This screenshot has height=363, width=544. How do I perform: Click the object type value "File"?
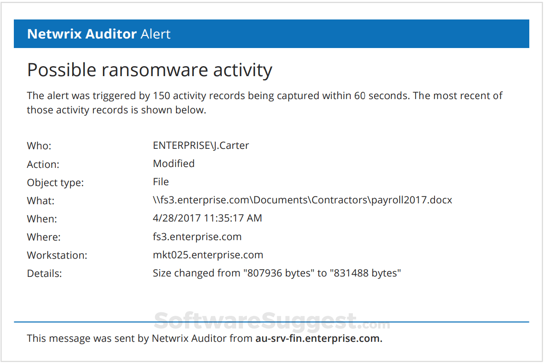[161, 182]
